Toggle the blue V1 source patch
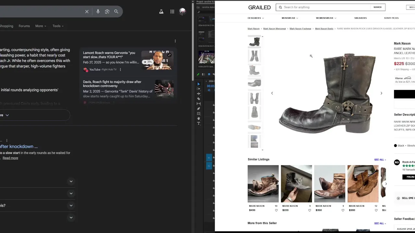Image resolution: width=415 pixels, height=233 pixels. point(209,158)
